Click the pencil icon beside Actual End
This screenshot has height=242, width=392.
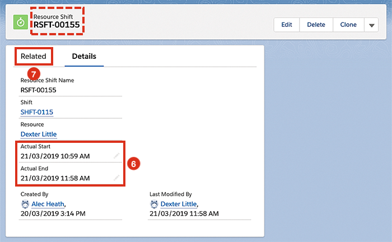(x=116, y=178)
